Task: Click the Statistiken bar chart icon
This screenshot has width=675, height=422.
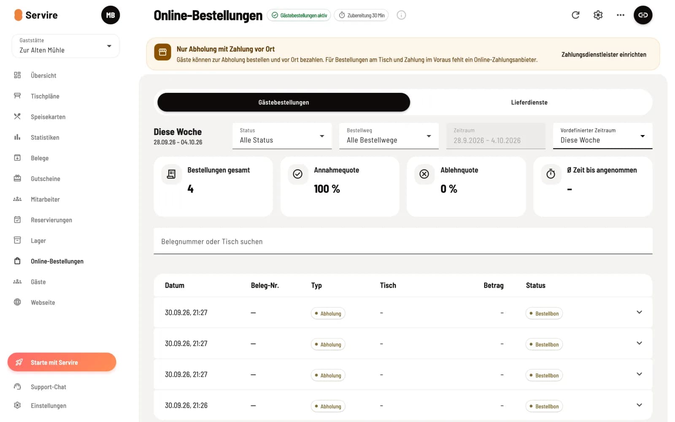Action: pyautogui.click(x=17, y=137)
